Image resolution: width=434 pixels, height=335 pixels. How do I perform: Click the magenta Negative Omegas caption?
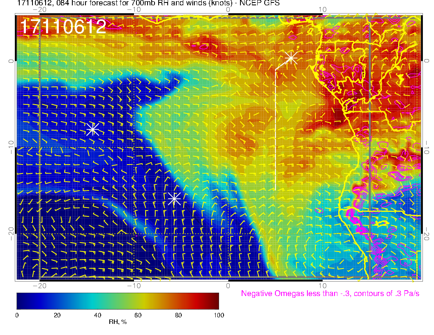[x=330, y=293]
